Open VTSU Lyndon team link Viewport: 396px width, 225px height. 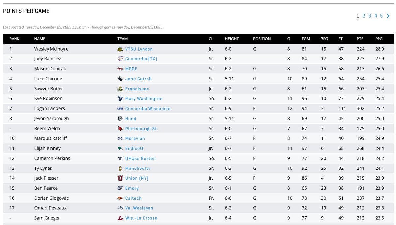coord(139,49)
